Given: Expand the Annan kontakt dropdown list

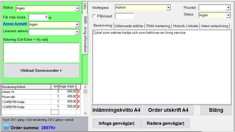Looking at the screenshot, I should pyautogui.click(x=77, y=24).
